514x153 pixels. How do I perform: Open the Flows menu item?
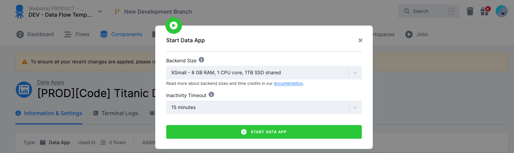coord(77,34)
